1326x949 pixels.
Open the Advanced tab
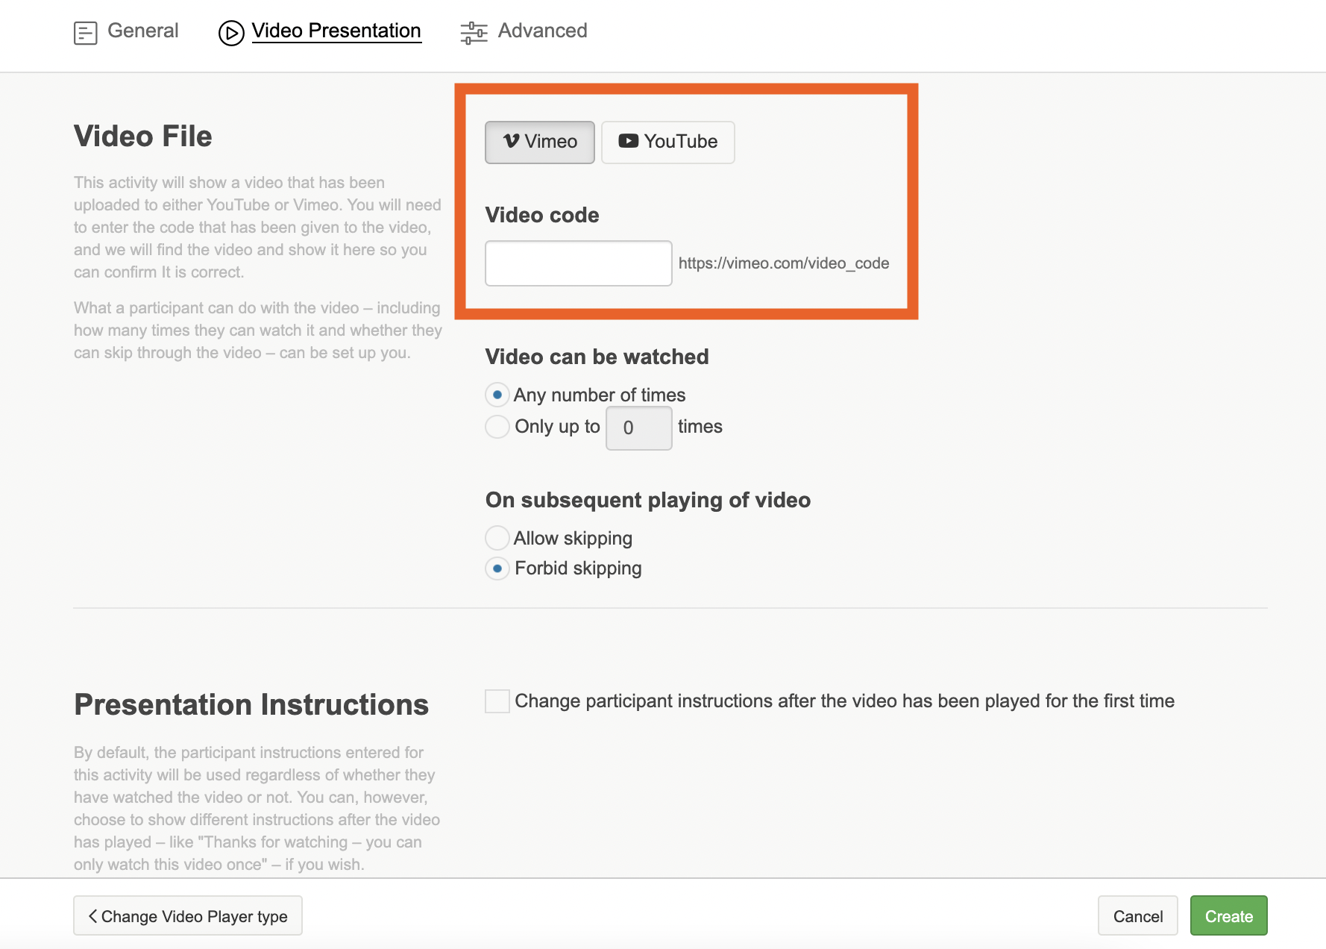(542, 31)
